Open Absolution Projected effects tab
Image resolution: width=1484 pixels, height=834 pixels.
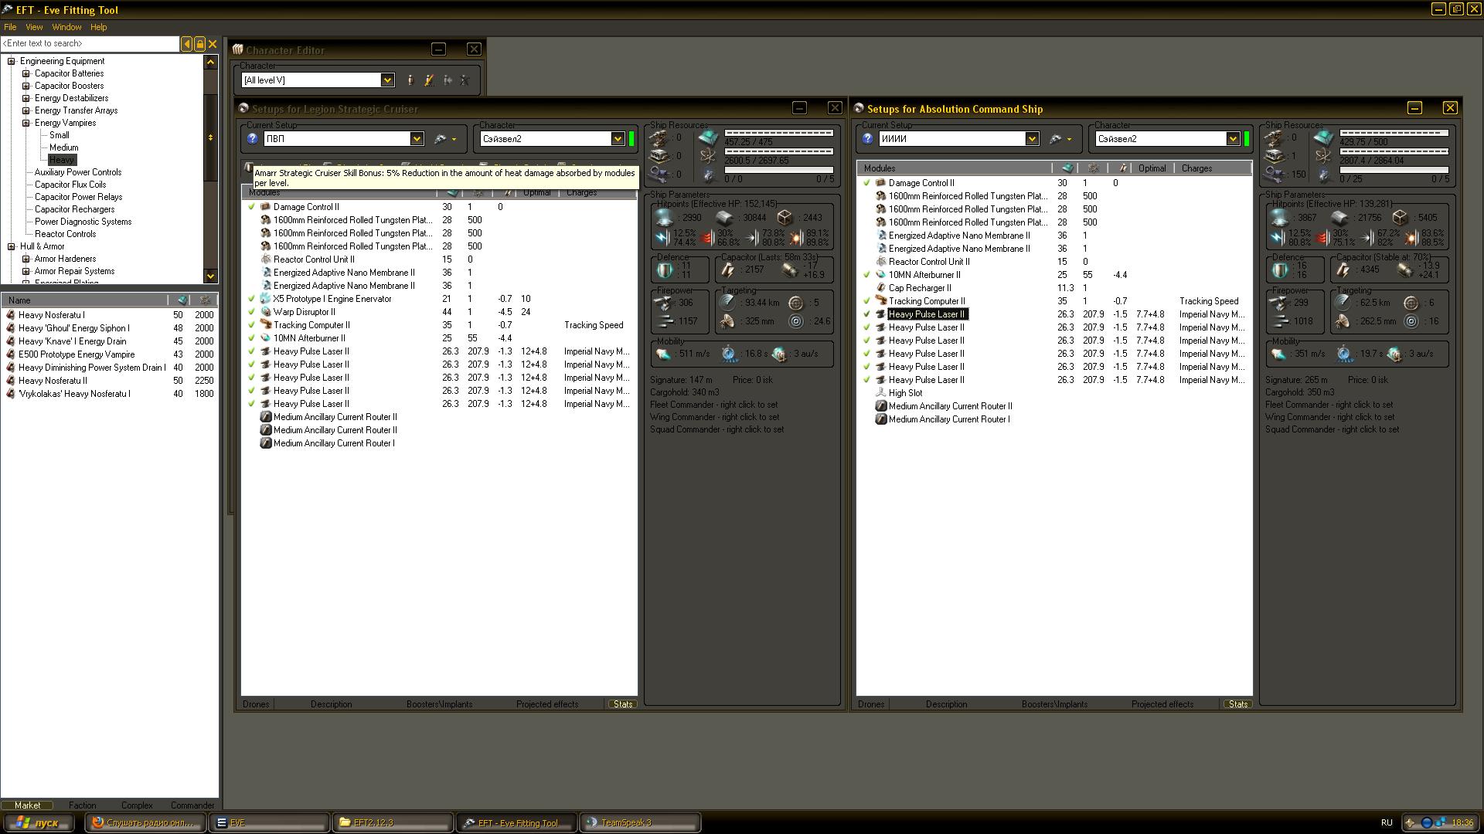click(x=1162, y=704)
